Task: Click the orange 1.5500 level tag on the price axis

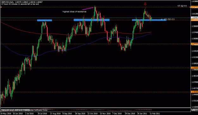Action: pos(195,44)
